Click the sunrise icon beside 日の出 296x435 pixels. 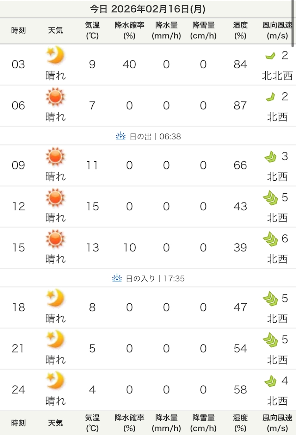(x=121, y=136)
